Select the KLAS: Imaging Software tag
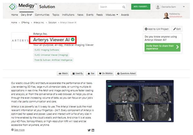This screenshot has width=193, height=135. [47, 50]
